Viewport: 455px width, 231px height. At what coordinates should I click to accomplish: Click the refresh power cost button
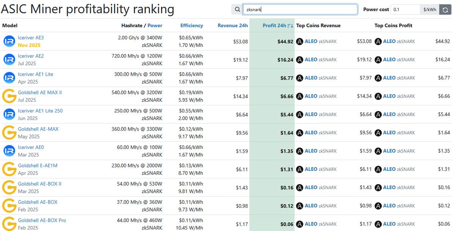445,9
